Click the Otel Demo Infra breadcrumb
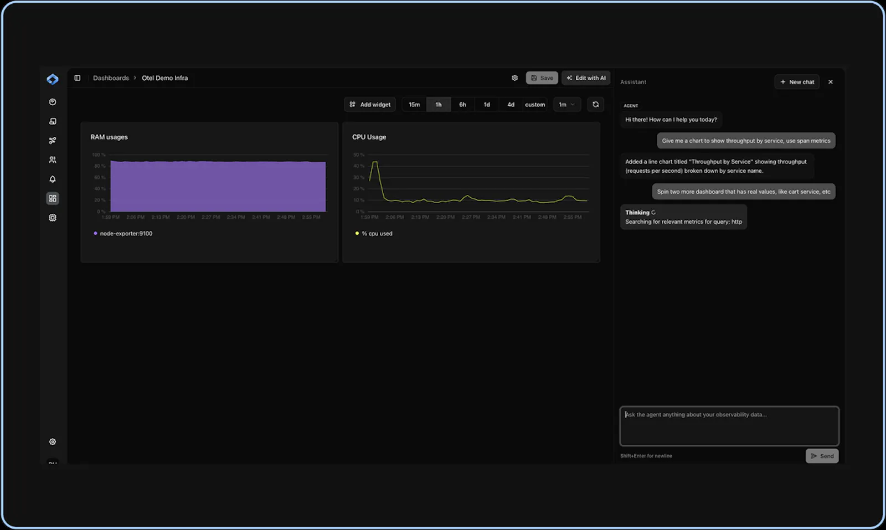The height and width of the screenshot is (530, 886). (x=164, y=78)
